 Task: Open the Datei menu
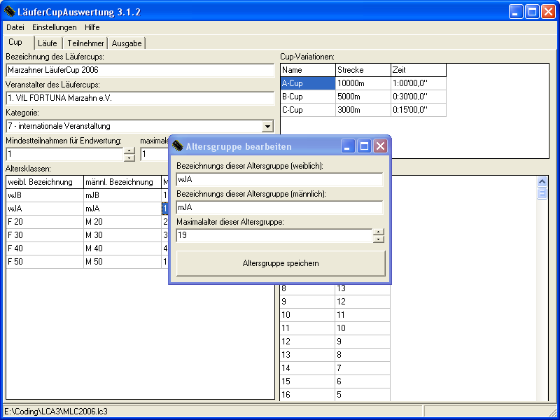pos(15,27)
